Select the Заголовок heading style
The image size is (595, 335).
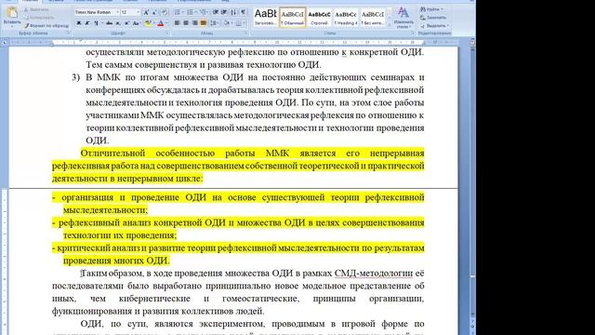265,17
